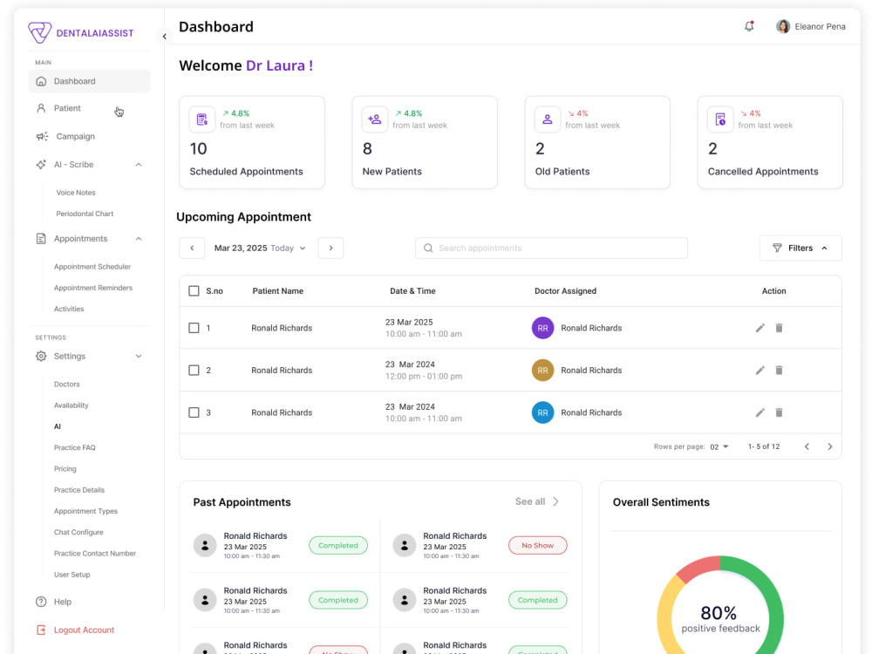Open Activities menu item

[69, 309]
